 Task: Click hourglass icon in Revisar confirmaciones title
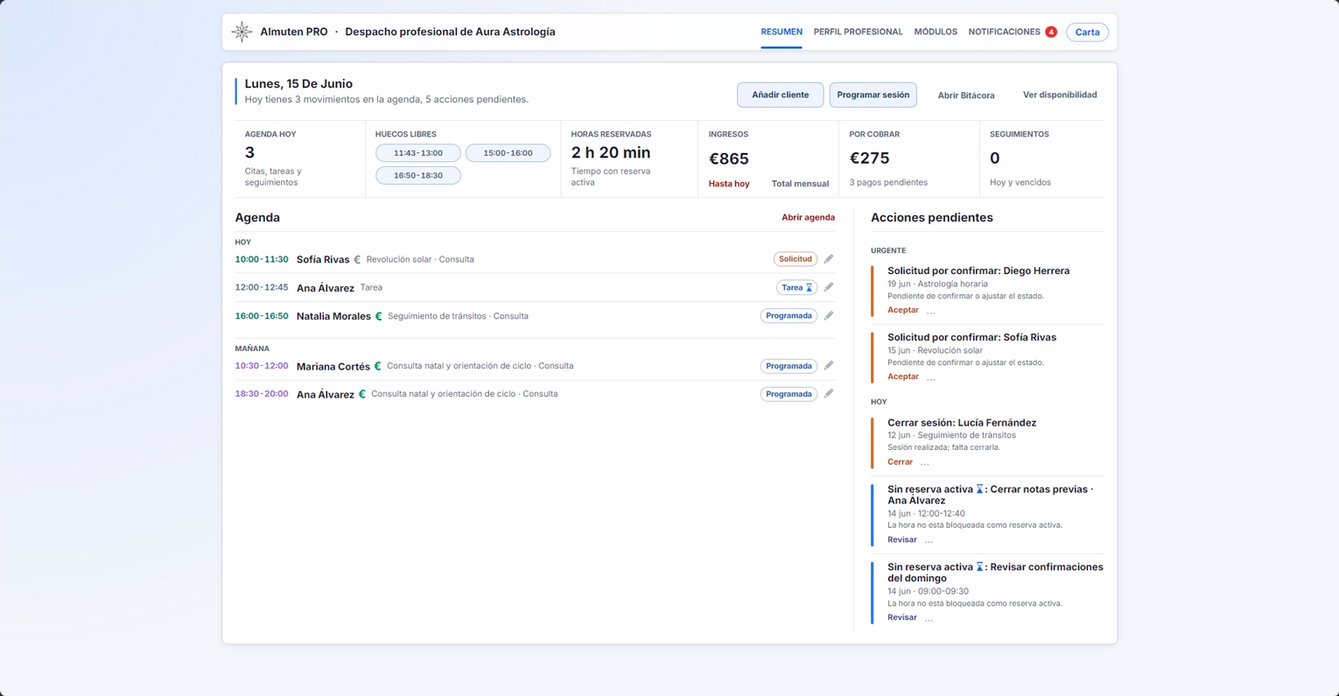pyautogui.click(x=980, y=567)
